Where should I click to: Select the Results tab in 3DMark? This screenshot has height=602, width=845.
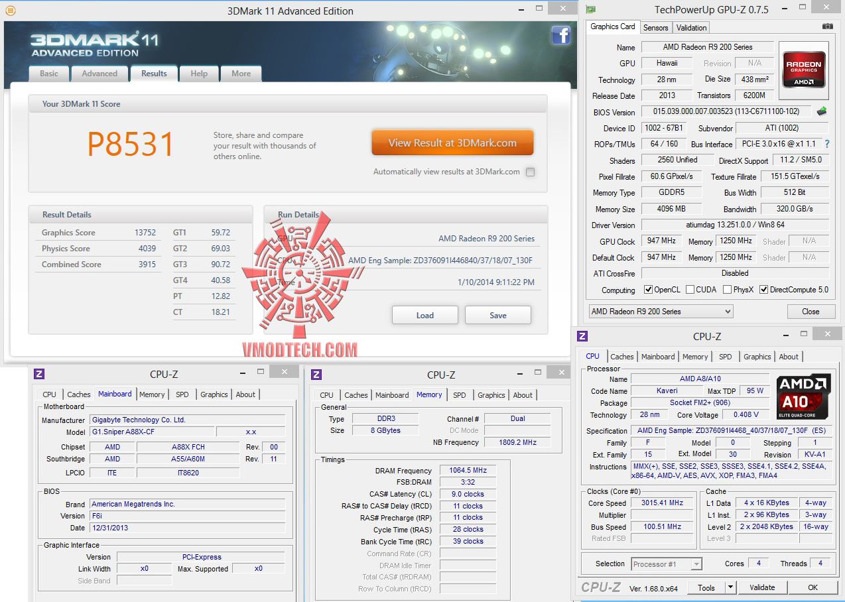tap(154, 74)
